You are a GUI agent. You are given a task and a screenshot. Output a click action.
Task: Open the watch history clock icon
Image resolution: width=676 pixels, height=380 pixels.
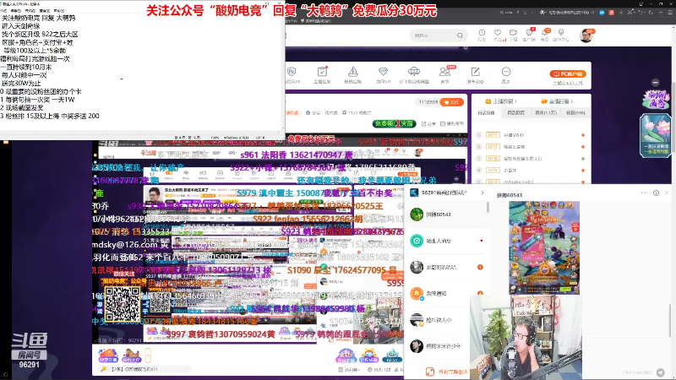482,35
